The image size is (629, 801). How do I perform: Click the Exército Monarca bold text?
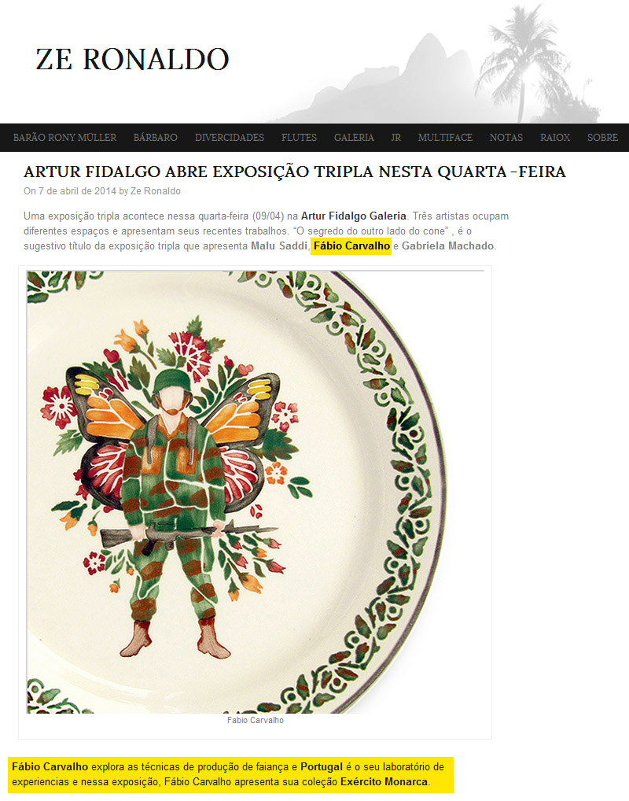(384, 781)
